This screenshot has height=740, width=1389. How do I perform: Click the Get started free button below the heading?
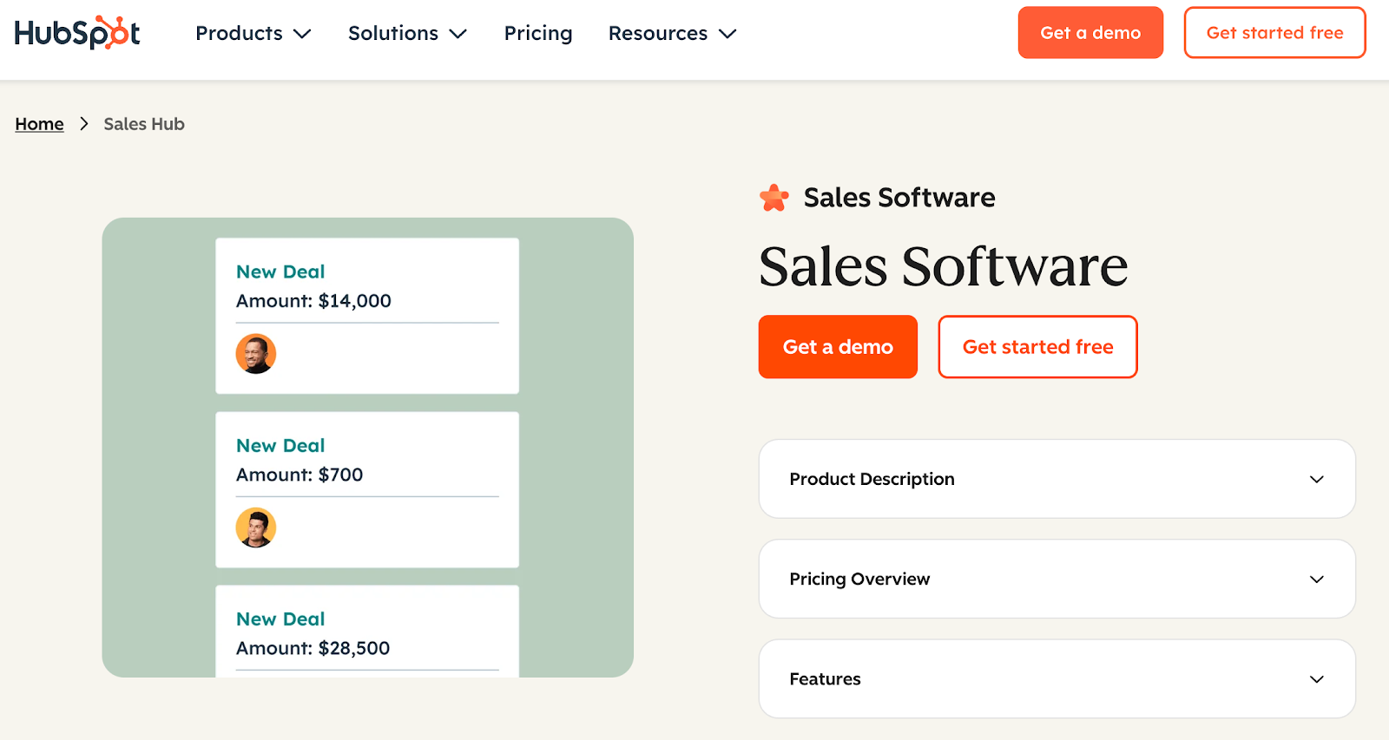click(x=1037, y=347)
